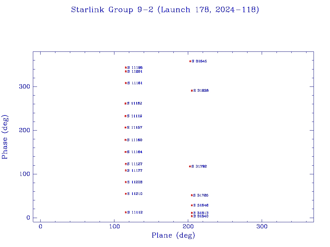Click the Phase axis tick label '200'
Image resolution: width=330 pixels, height=247 pixels.
[24, 131]
